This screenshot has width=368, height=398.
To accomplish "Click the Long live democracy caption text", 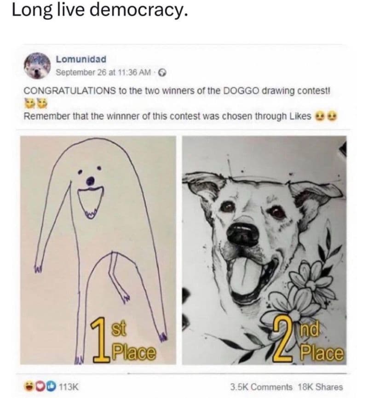I will point(100,11).
